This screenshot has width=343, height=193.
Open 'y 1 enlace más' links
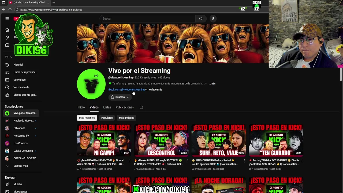[x=154, y=90]
